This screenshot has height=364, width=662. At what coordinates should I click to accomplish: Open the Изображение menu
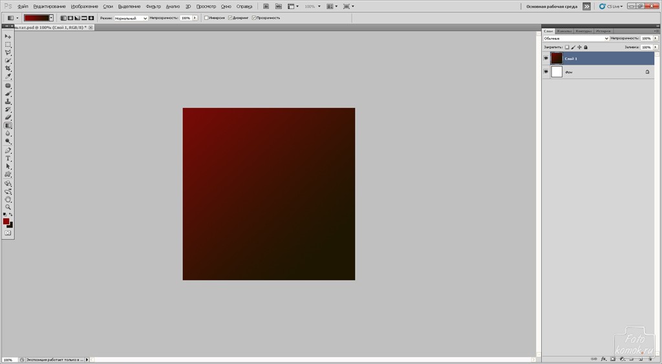pyautogui.click(x=85, y=6)
